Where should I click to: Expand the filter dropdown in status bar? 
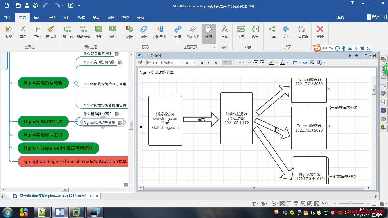coord(258,204)
